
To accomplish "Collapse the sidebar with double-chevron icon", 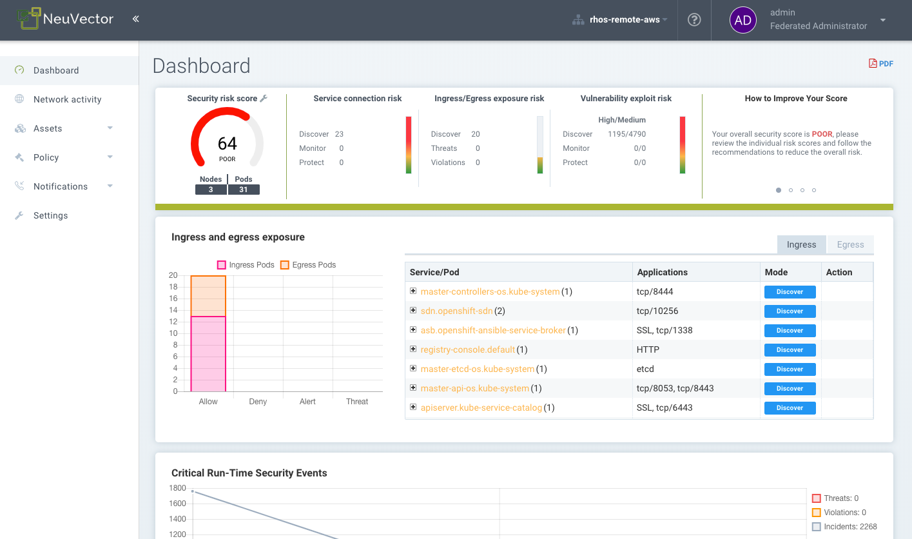I will pyautogui.click(x=135, y=19).
